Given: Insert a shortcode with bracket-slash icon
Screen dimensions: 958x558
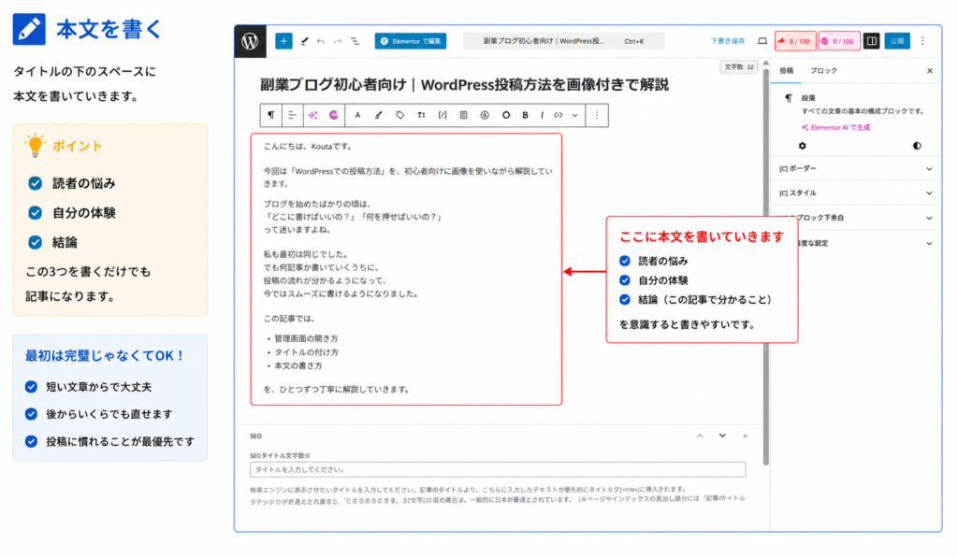Looking at the screenshot, I should pos(443,115).
